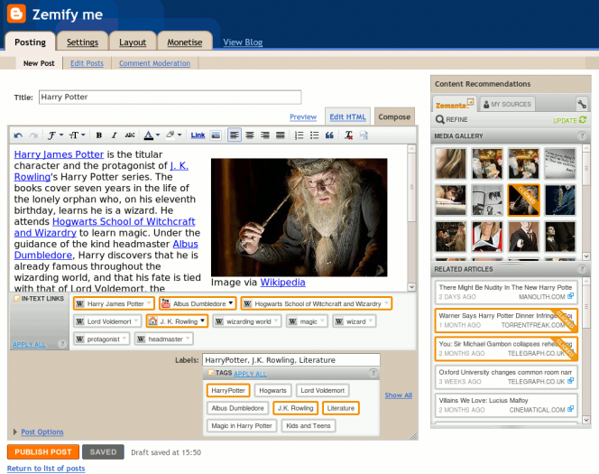Remove formatting from selection
The width and height of the screenshot is (599, 474).
coord(348,135)
